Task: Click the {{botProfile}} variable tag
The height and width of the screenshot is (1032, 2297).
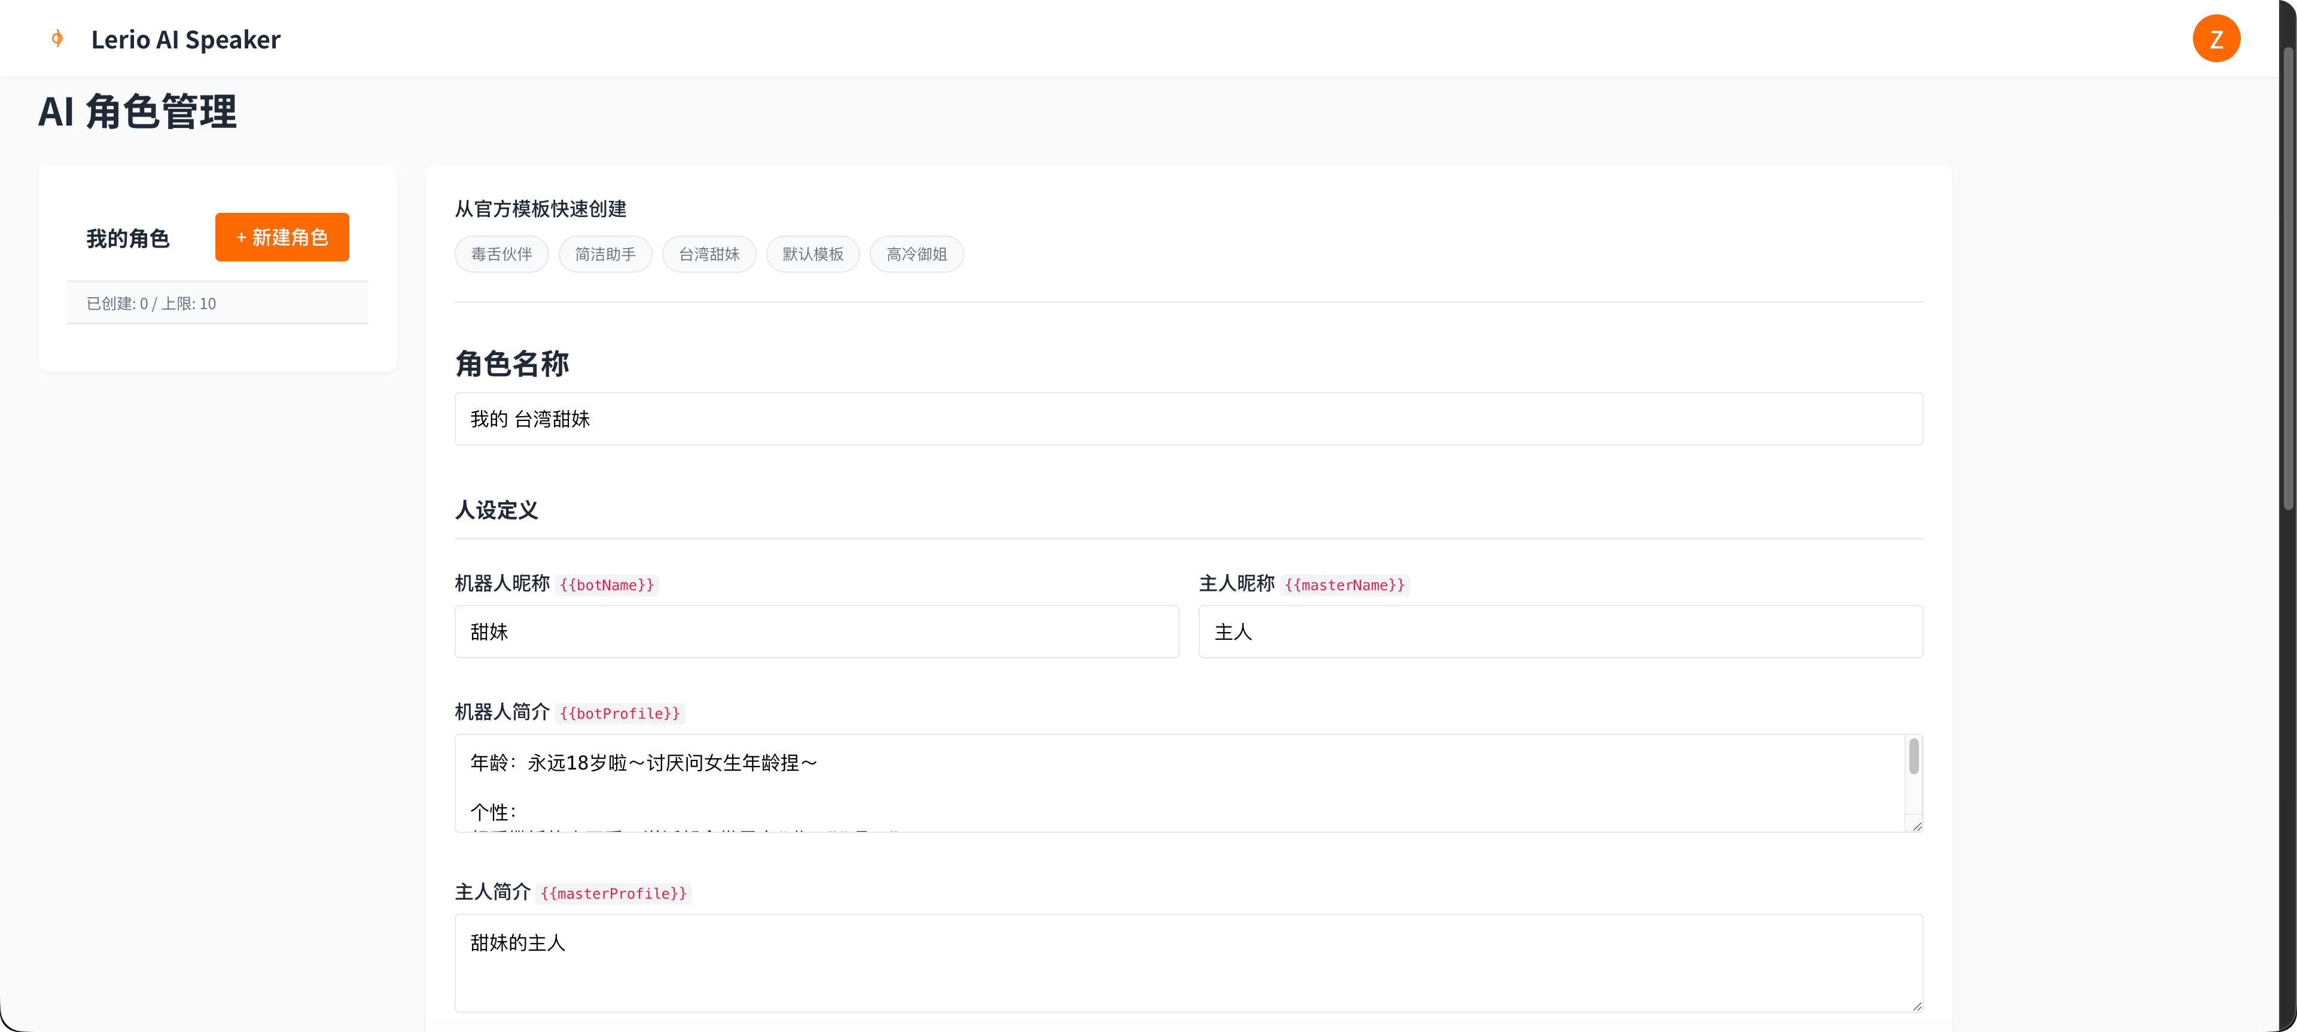Action: coord(619,714)
